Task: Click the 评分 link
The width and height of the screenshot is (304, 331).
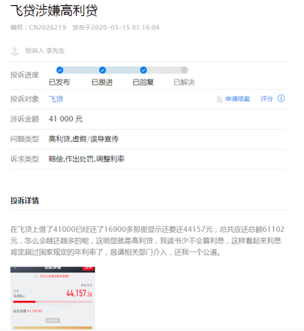Action: coord(266,99)
